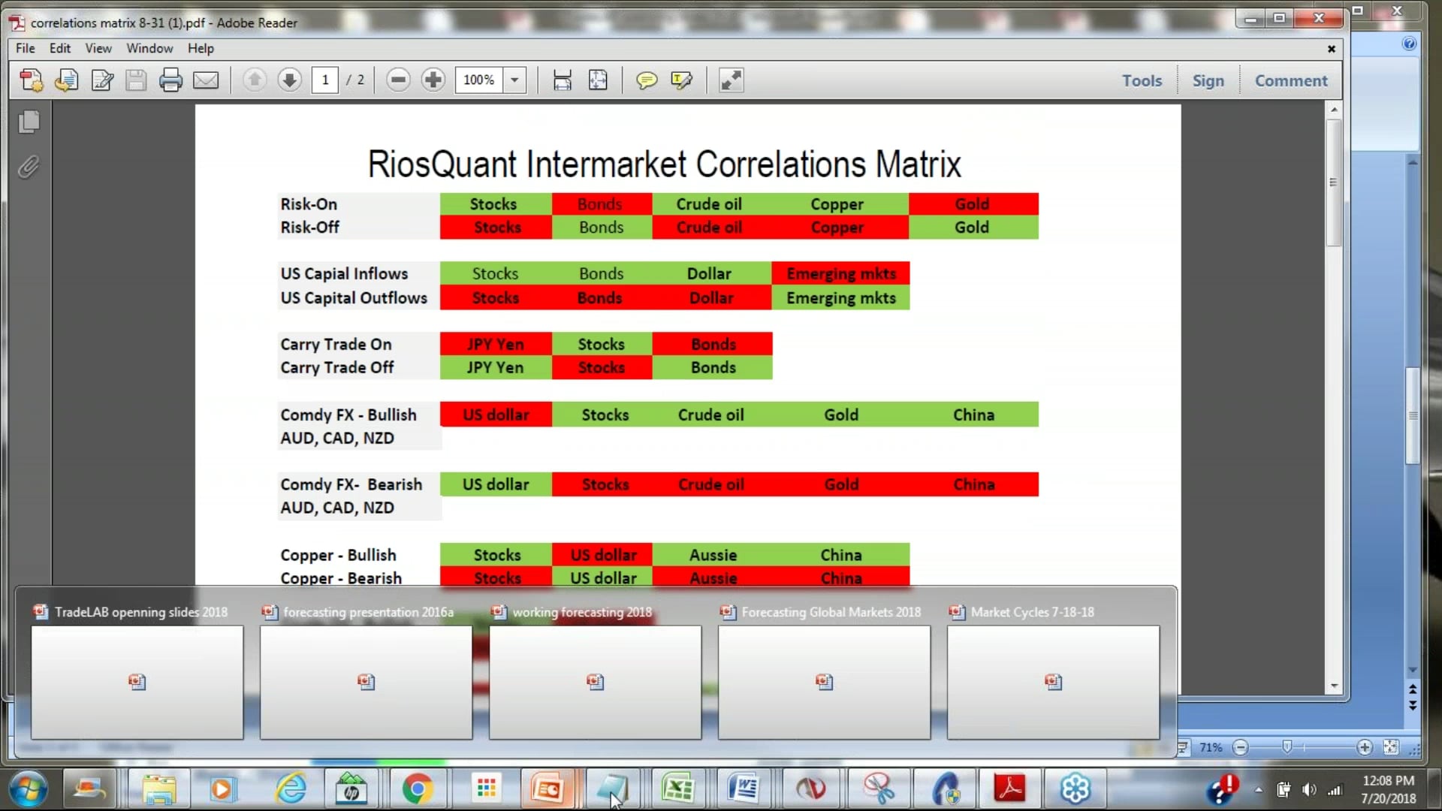1442x811 pixels.
Task: Click the Highlight text tool icon
Action: tap(682, 80)
